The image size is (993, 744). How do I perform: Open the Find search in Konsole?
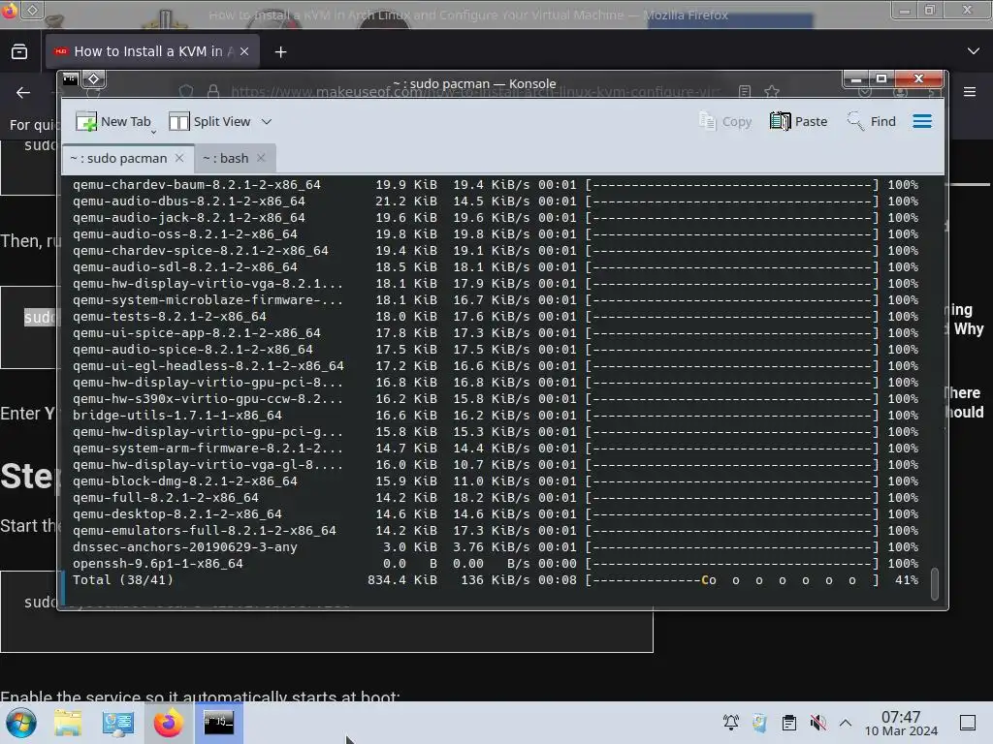pos(872,121)
